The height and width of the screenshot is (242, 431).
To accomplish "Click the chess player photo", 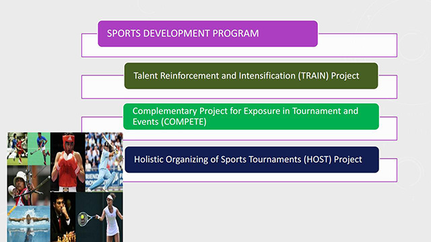I will click(x=63, y=217).
